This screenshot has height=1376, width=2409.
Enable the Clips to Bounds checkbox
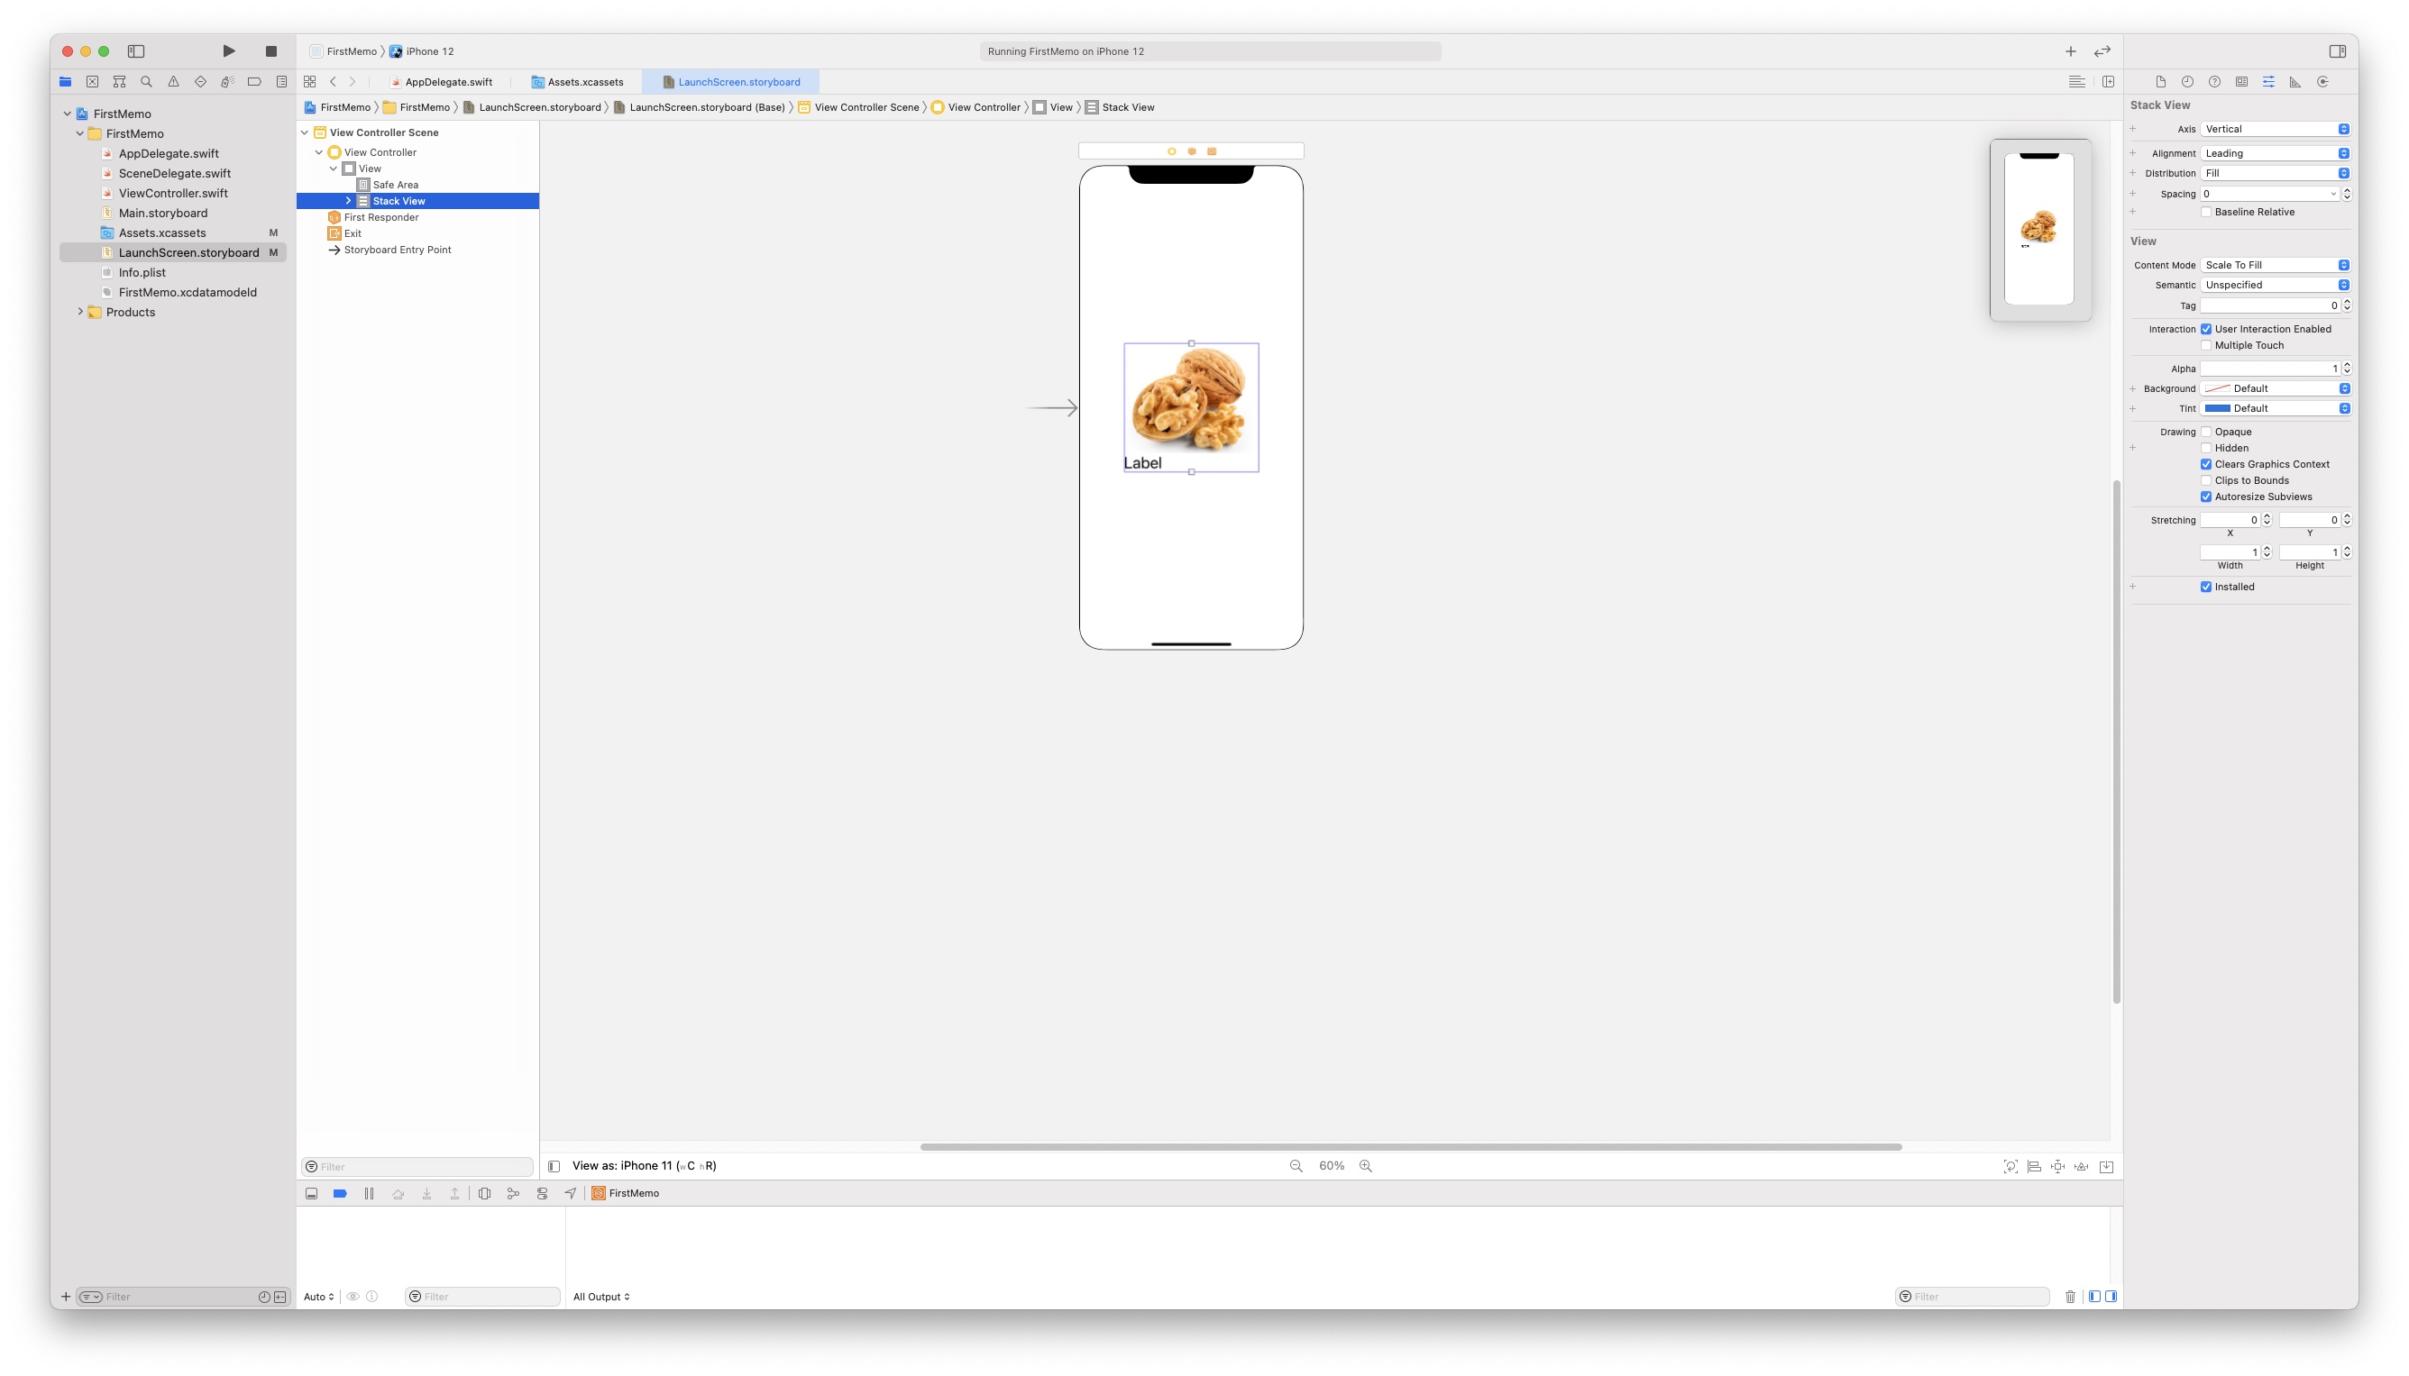tap(2206, 480)
